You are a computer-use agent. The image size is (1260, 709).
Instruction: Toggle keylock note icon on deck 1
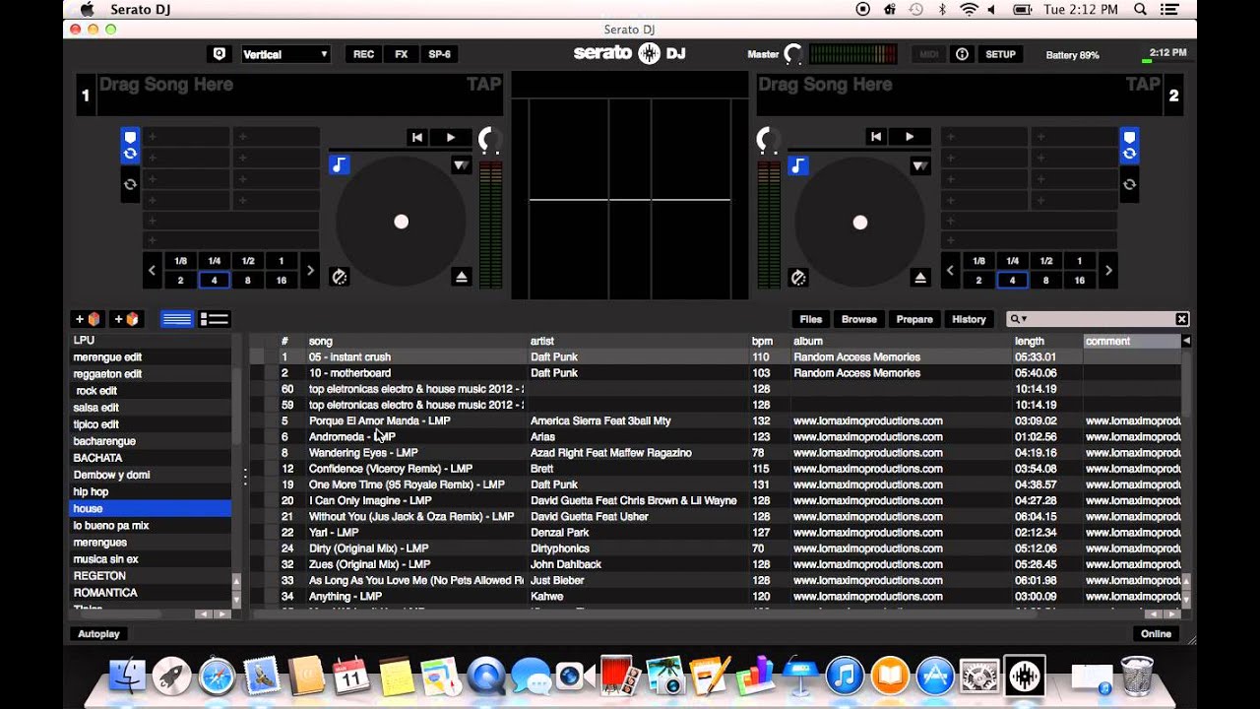coord(339,165)
